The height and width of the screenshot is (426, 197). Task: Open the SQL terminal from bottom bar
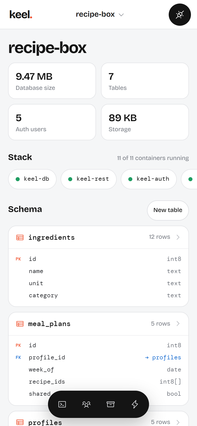coord(62,404)
